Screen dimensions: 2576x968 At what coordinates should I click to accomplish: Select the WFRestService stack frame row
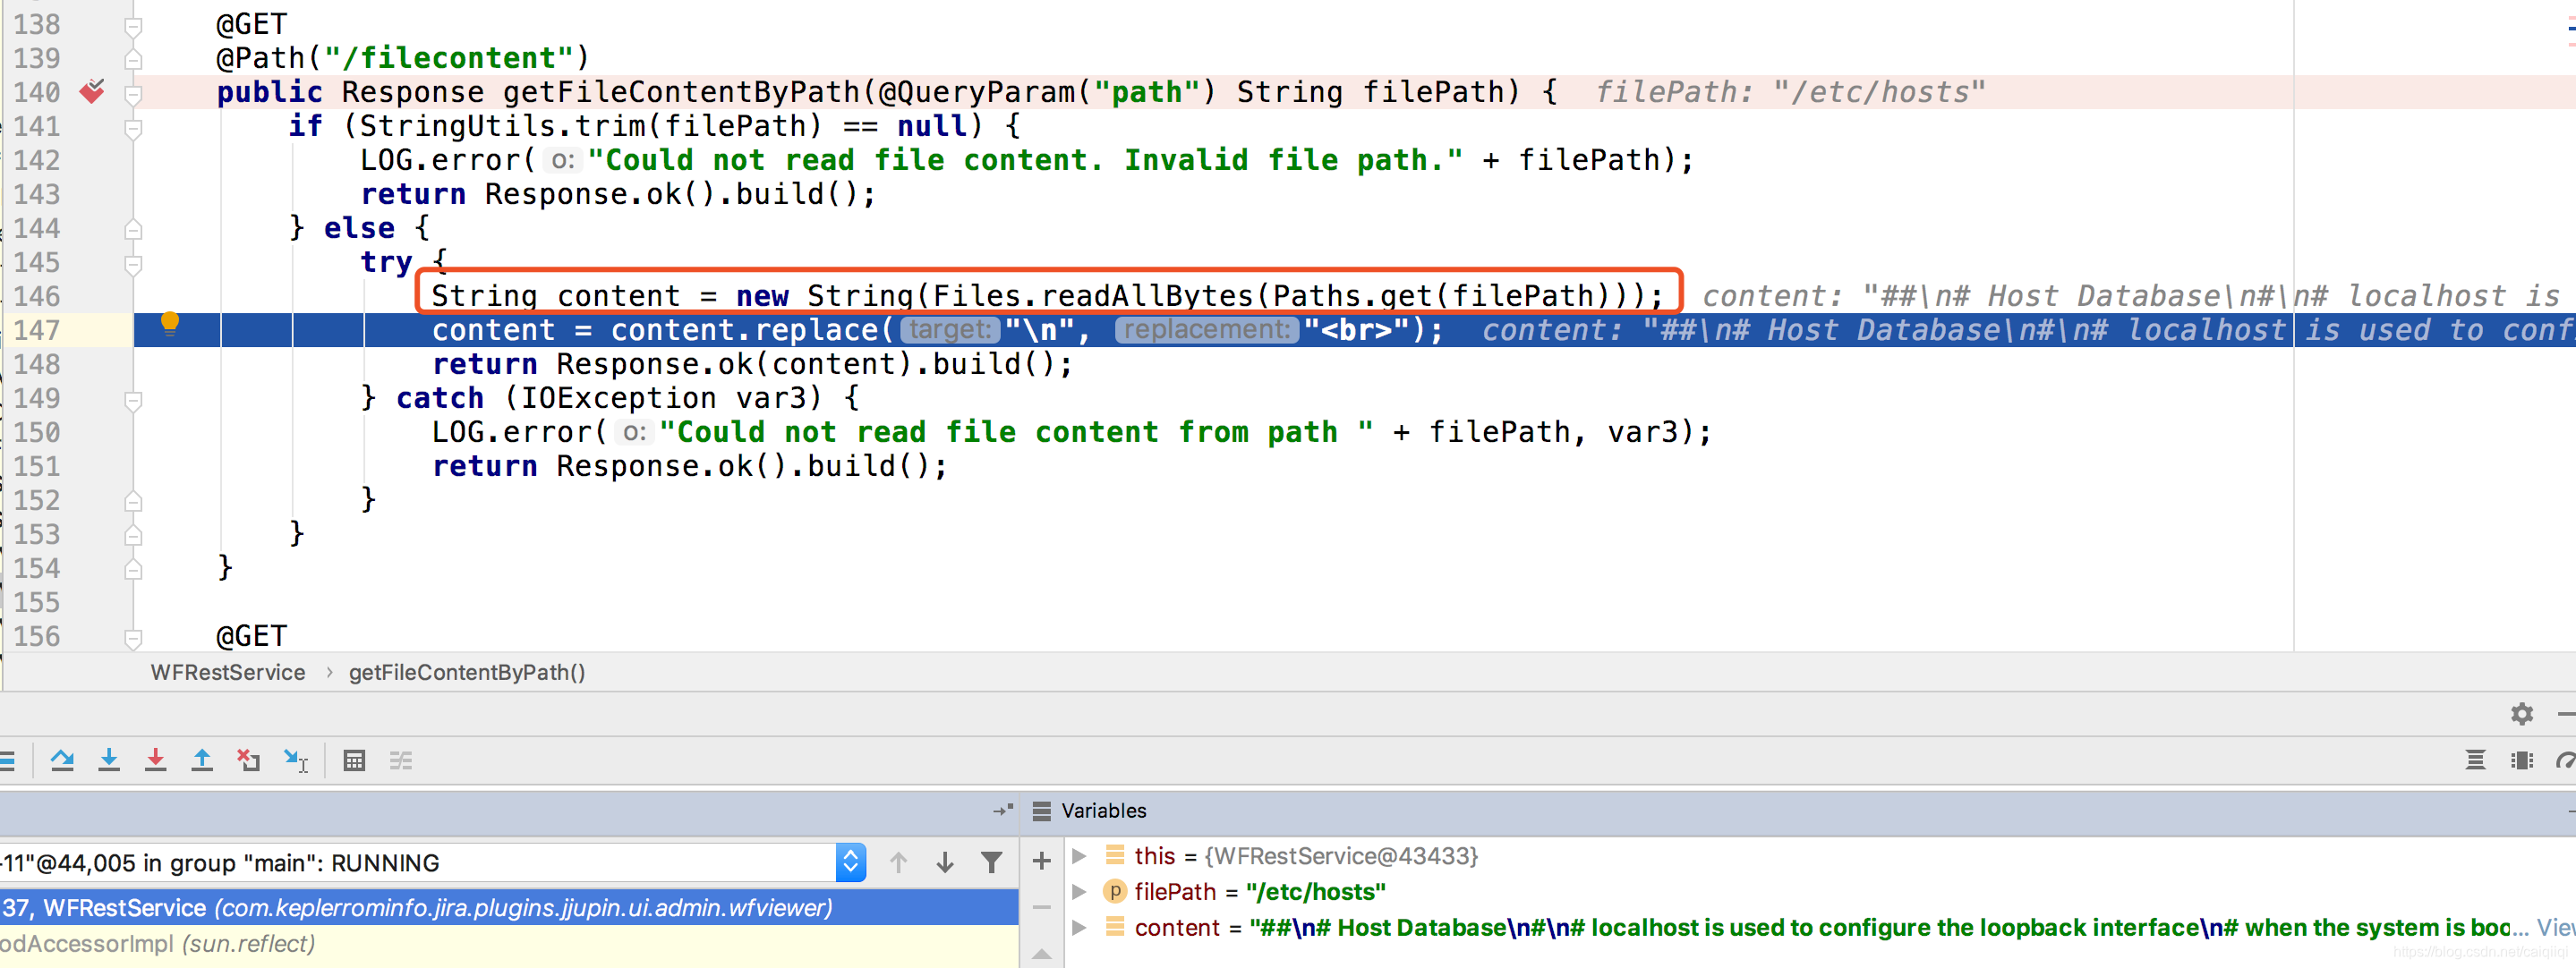point(509,907)
